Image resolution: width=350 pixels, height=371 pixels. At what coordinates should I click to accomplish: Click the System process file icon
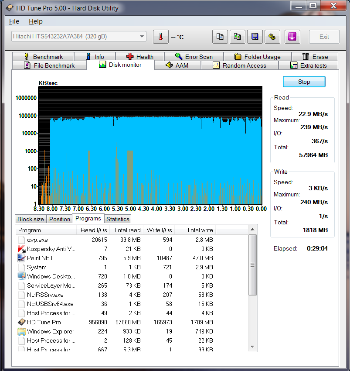pos(21,268)
